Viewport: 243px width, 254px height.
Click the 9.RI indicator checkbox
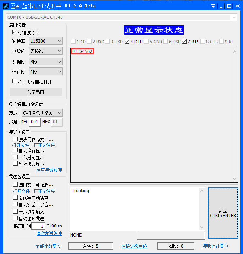[221, 42]
